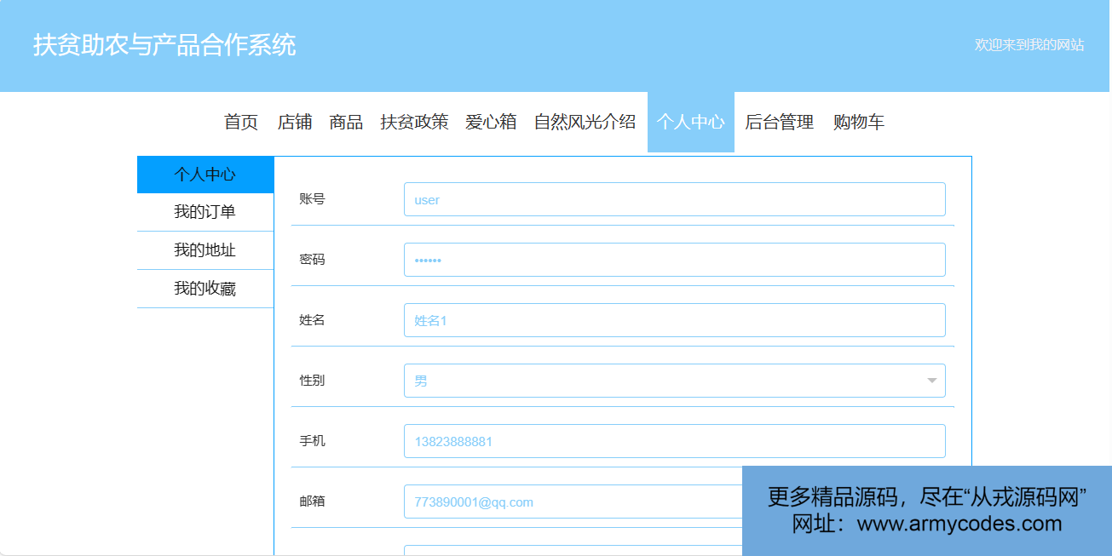Click the 扶贫助农与产品合作系统 site title

click(164, 45)
